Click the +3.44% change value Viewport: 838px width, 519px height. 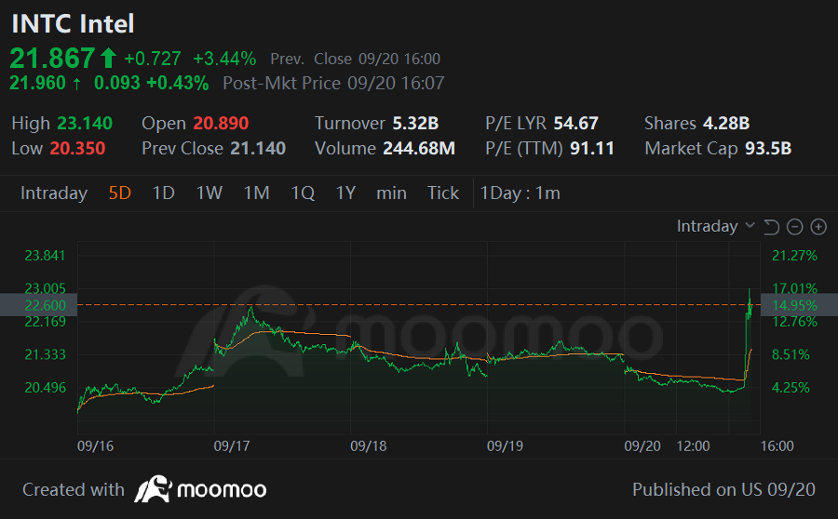tap(224, 59)
